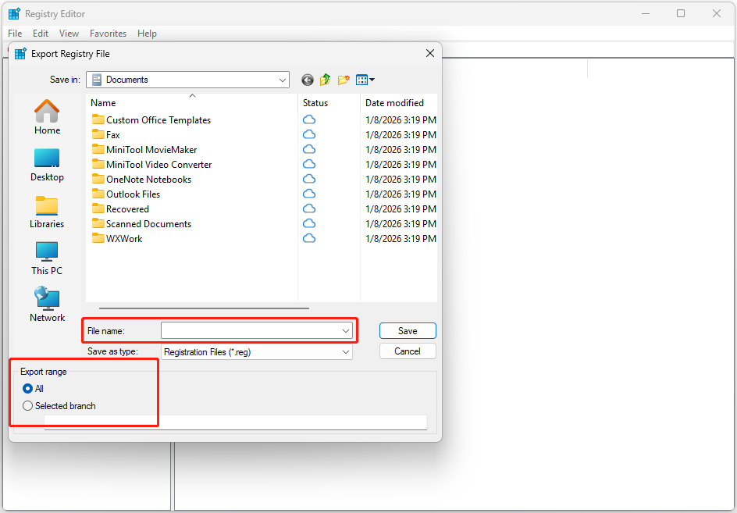The height and width of the screenshot is (513, 737).
Task: Select the Selected branch radio button
Action: [28, 406]
